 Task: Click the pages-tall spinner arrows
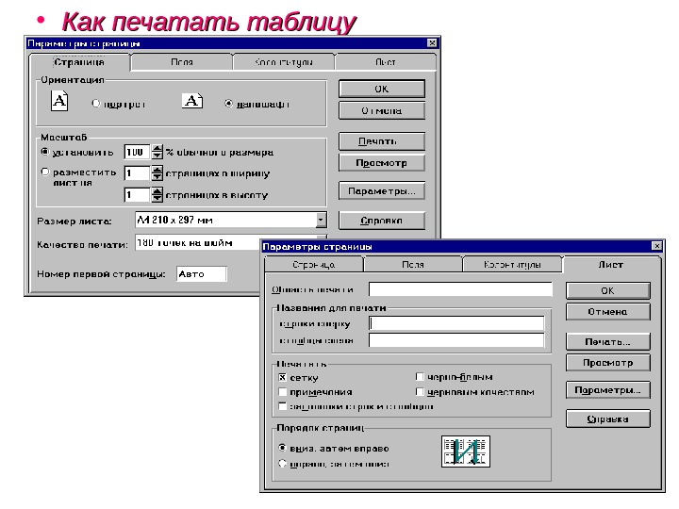(157, 195)
